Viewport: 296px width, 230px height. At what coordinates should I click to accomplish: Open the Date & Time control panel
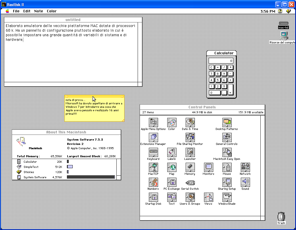(190, 122)
